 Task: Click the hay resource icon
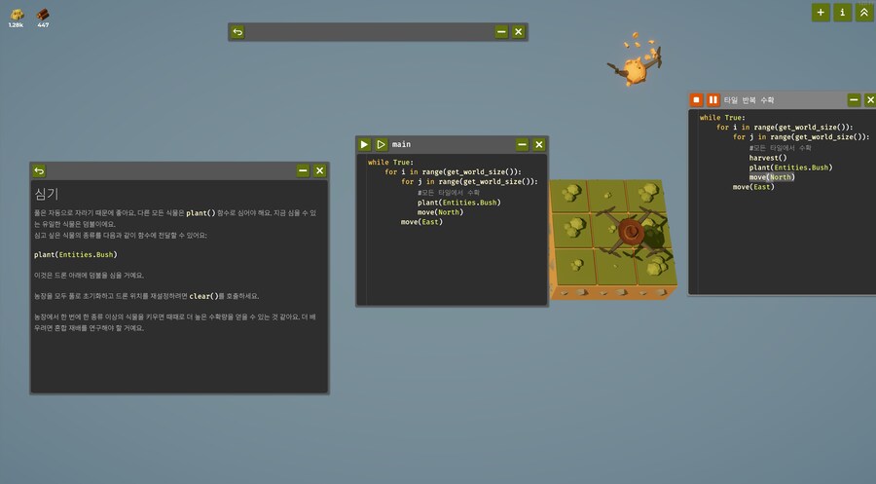point(16,14)
